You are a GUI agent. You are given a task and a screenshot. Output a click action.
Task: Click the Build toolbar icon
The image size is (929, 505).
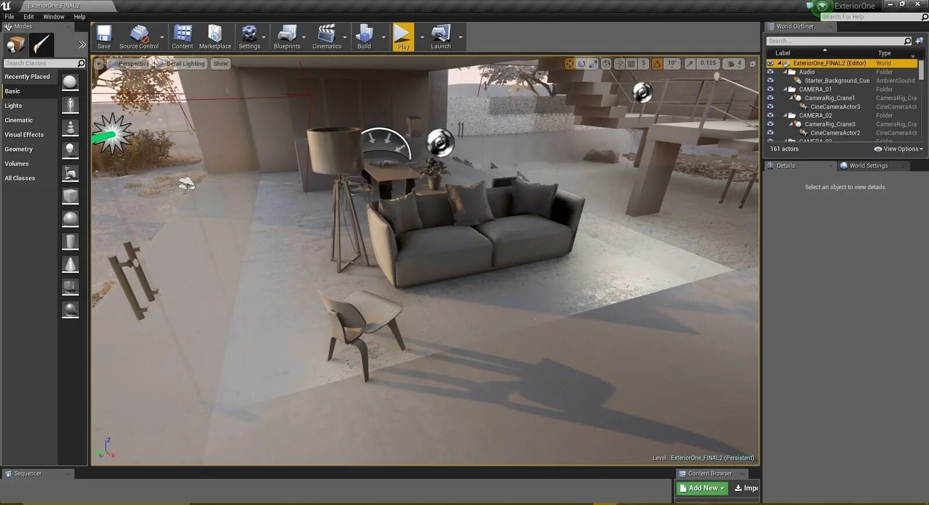point(364,37)
